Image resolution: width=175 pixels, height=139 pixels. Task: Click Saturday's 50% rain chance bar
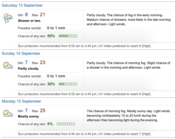68,36
